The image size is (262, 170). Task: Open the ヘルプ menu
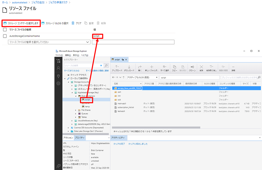point(85,55)
